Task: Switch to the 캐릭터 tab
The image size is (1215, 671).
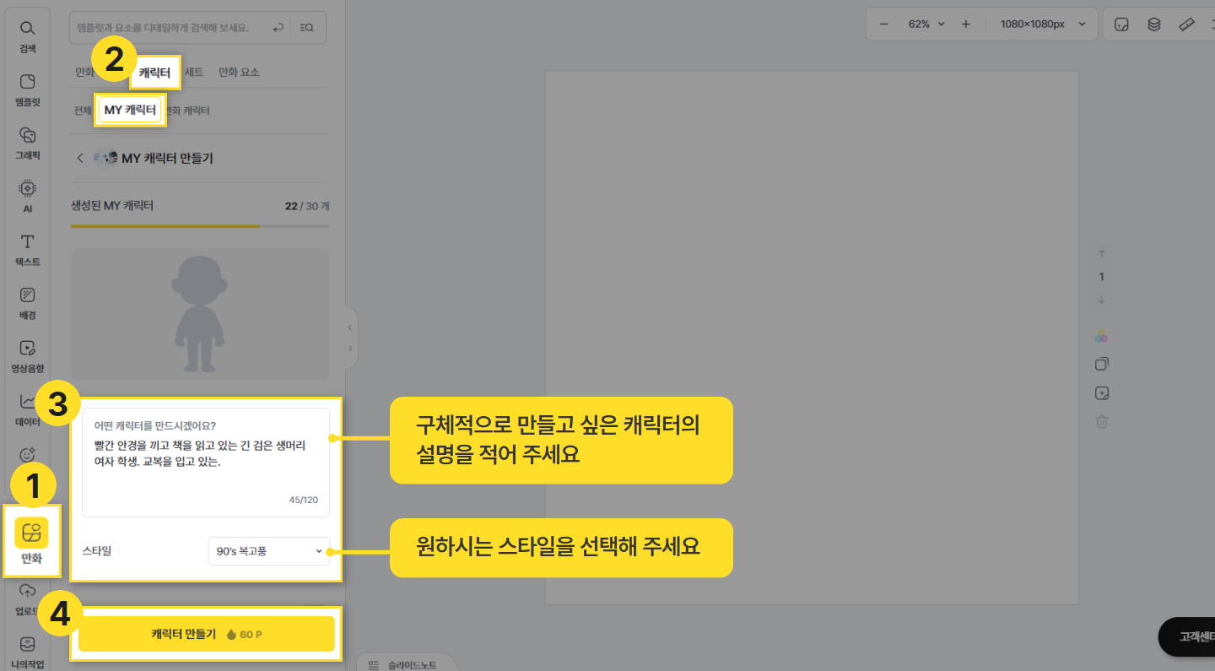Action: pos(154,73)
